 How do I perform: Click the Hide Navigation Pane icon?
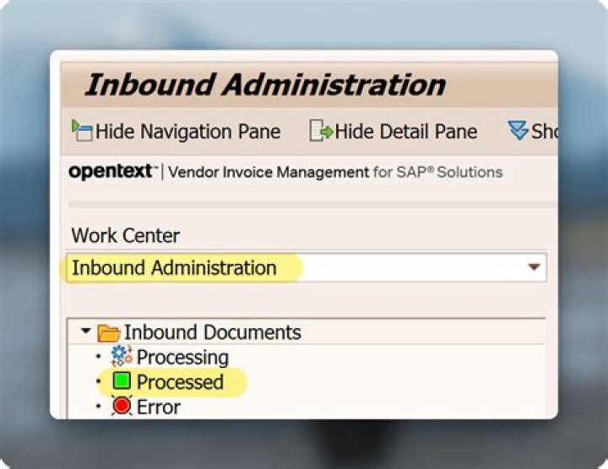pyautogui.click(x=82, y=131)
